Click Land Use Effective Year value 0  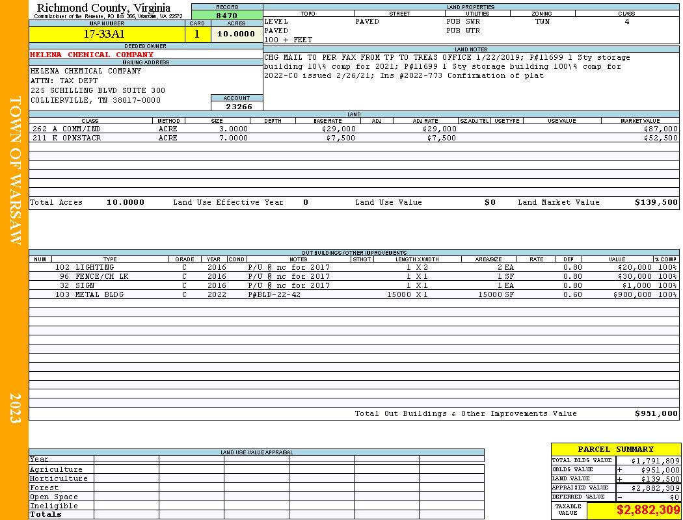tap(306, 202)
